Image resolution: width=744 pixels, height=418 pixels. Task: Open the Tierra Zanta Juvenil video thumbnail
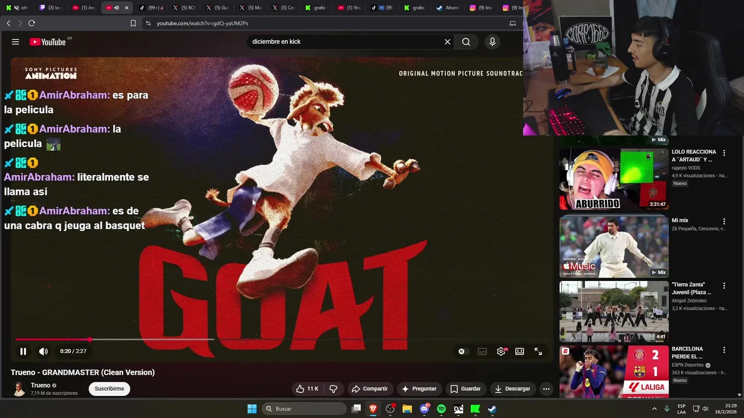[x=614, y=312]
